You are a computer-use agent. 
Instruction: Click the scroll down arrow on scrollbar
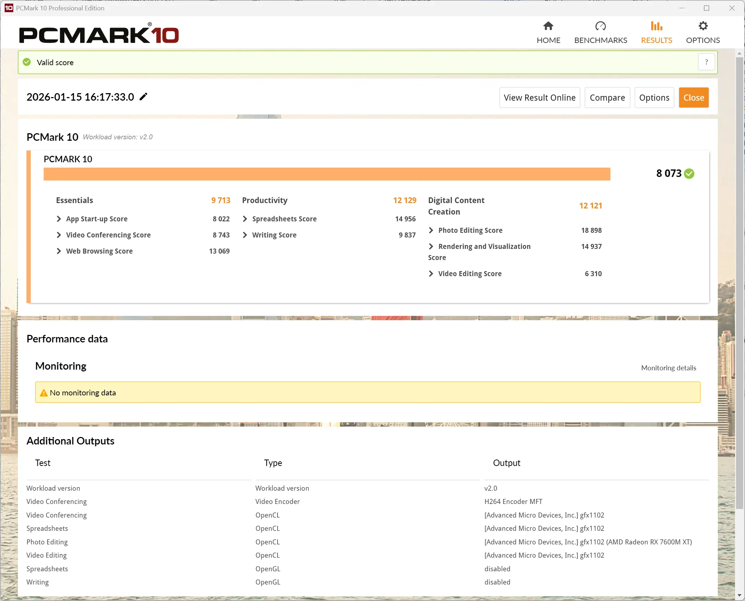click(739, 595)
